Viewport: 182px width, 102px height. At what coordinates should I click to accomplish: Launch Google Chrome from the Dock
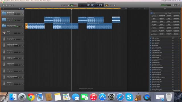[x=31, y=97]
